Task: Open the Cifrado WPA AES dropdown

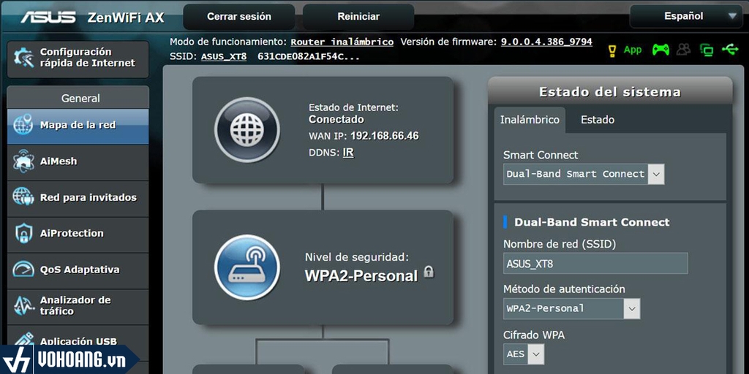Action: click(524, 354)
